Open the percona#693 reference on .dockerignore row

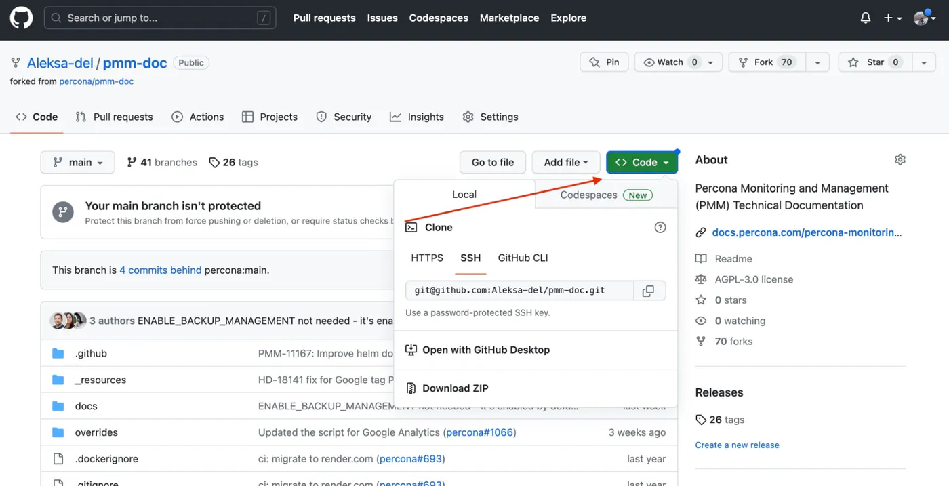410,459
